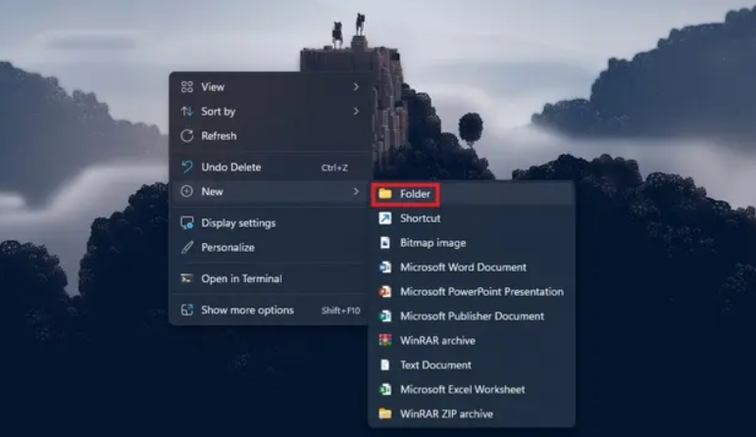This screenshot has height=437, width=756.
Task: Expand the New submenu chevron
Action: [x=356, y=191]
